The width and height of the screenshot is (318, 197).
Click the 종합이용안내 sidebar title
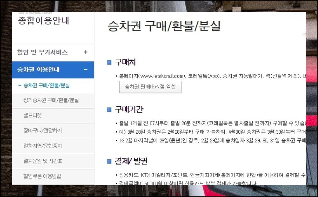(44, 21)
